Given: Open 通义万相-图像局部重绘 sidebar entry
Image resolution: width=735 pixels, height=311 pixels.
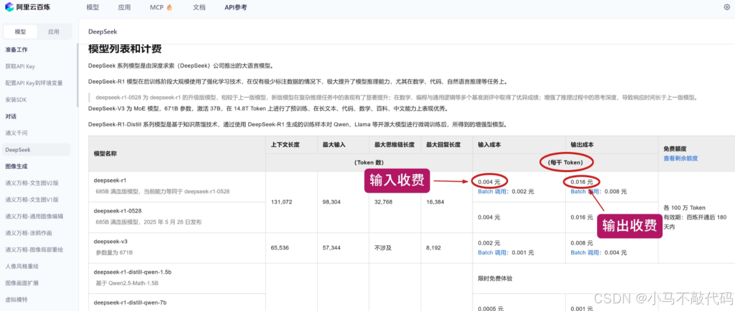Looking at the screenshot, I should point(34,250).
